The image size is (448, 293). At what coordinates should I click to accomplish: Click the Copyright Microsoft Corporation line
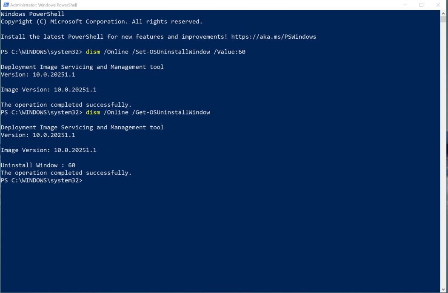pos(101,21)
